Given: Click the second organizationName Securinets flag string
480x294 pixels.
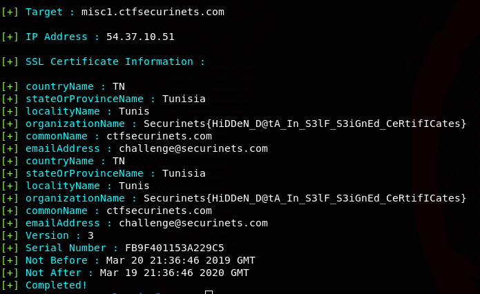Looking at the screenshot, I should (x=305, y=198).
